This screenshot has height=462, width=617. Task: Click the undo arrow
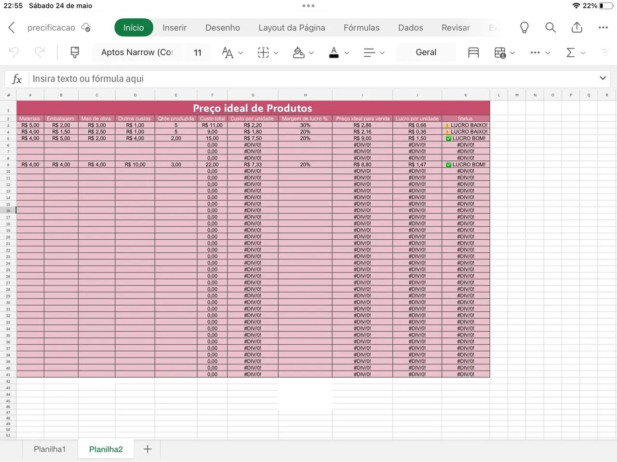pos(14,52)
